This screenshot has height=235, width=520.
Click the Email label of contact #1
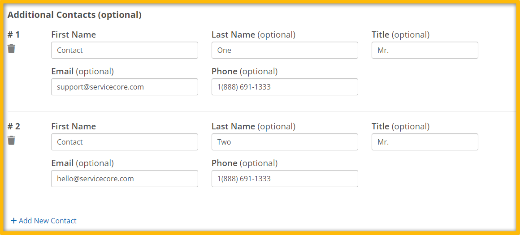62,72
